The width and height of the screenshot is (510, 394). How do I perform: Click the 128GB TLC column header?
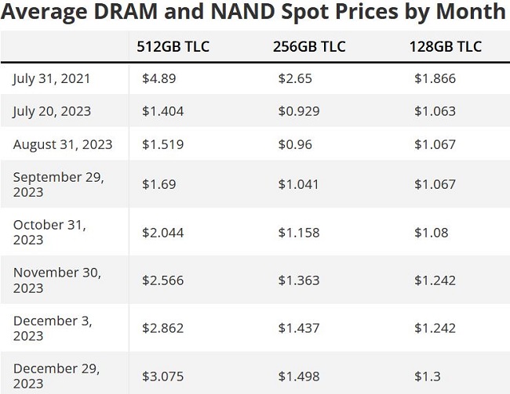click(x=446, y=46)
